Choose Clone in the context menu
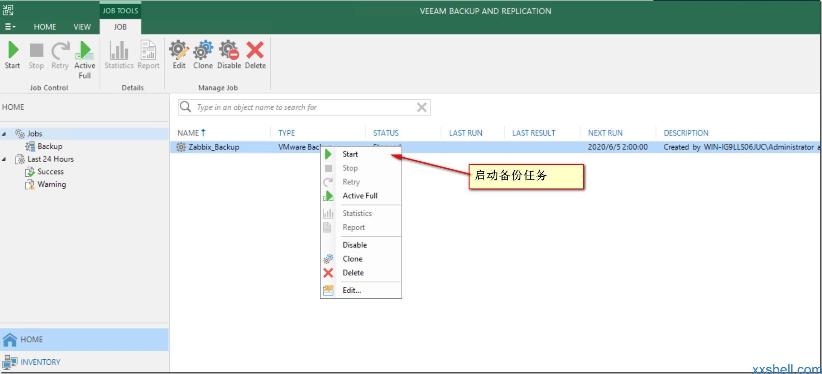822x374 pixels. 361,259
